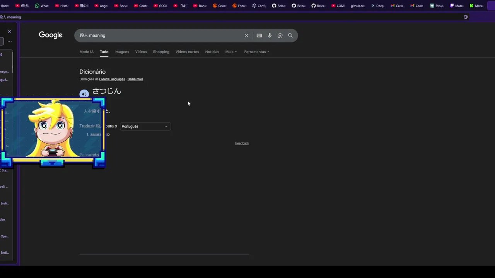Open the Twitch Matsu tab
Viewport: 495px width, 278px height.
pos(457,6)
